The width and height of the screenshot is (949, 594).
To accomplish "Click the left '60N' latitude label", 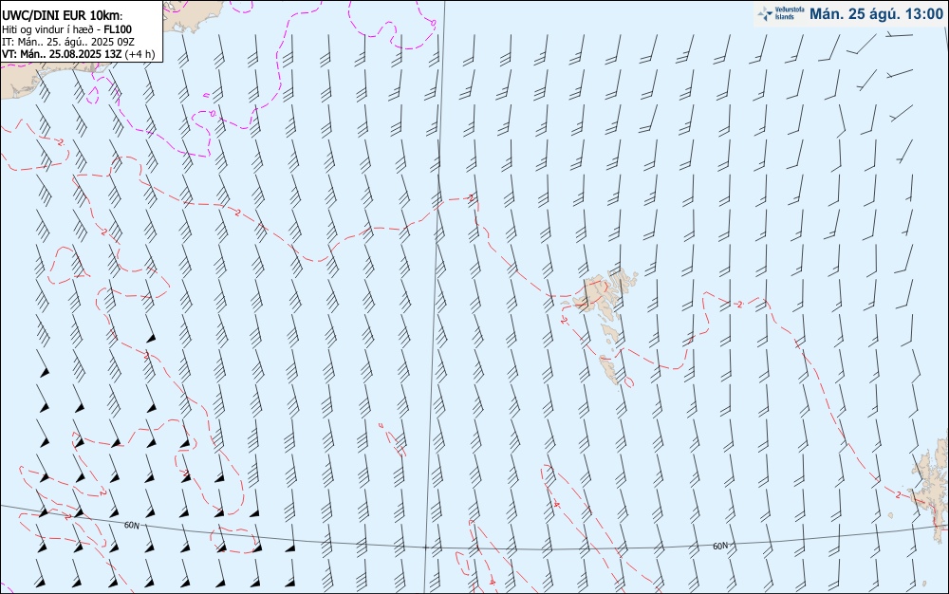I will click(131, 525).
